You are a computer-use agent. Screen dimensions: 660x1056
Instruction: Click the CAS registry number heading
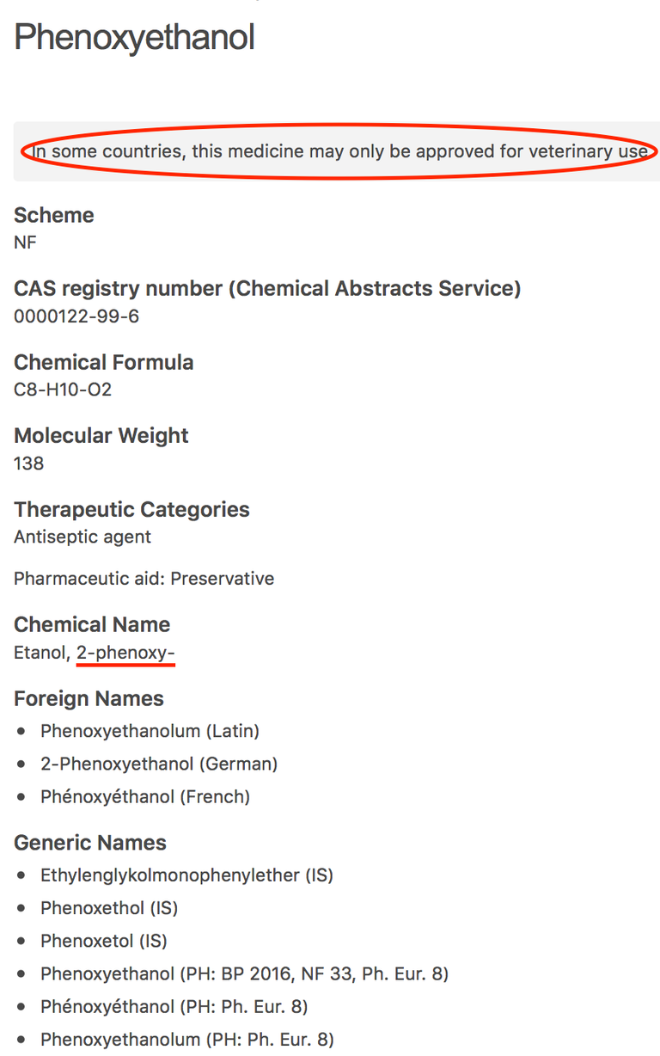coord(267,289)
